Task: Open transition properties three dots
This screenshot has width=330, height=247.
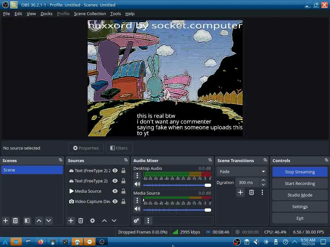Action: [x=262, y=192]
